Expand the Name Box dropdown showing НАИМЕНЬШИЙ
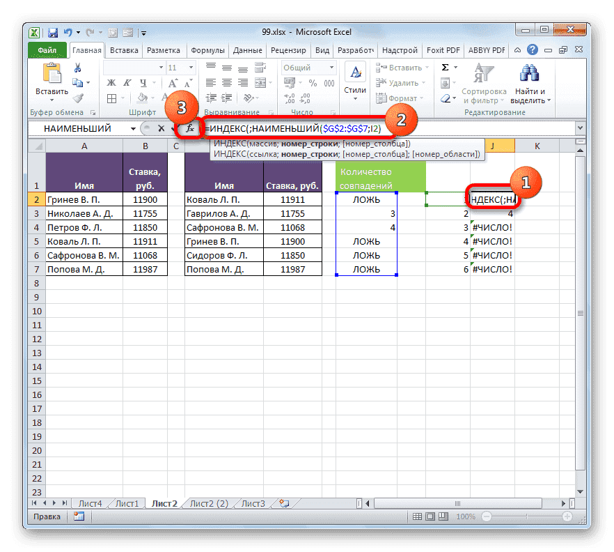The height and width of the screenshot is (552, 614). (x=134, y=128)
